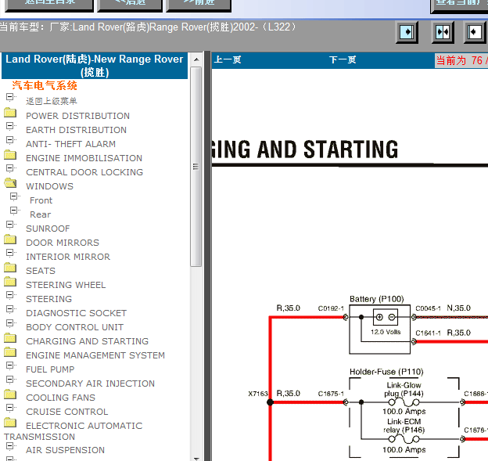Click the <<后退 back button
This screenshot has height=461, width=488.
(130, 5)
